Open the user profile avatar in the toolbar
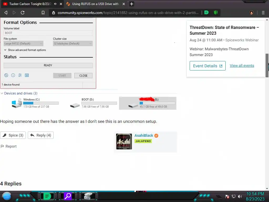 point(251,13)
